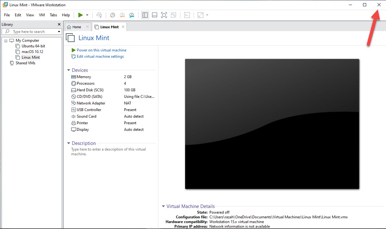The height and width of the screenshot is (229, 386).
Task: Toggle the library sidebar view icon
Action: coord(145,15)
